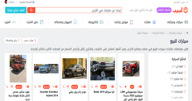Open دليل الشراء menu item
Screen dimensions: 192x101
click(x=35, y=22)
